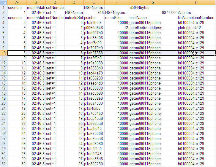Image resolution: width=216 pixels, height=167 pixels.
Task: Click pointer cell p1a7070c0
Action: tap(94, 48)
